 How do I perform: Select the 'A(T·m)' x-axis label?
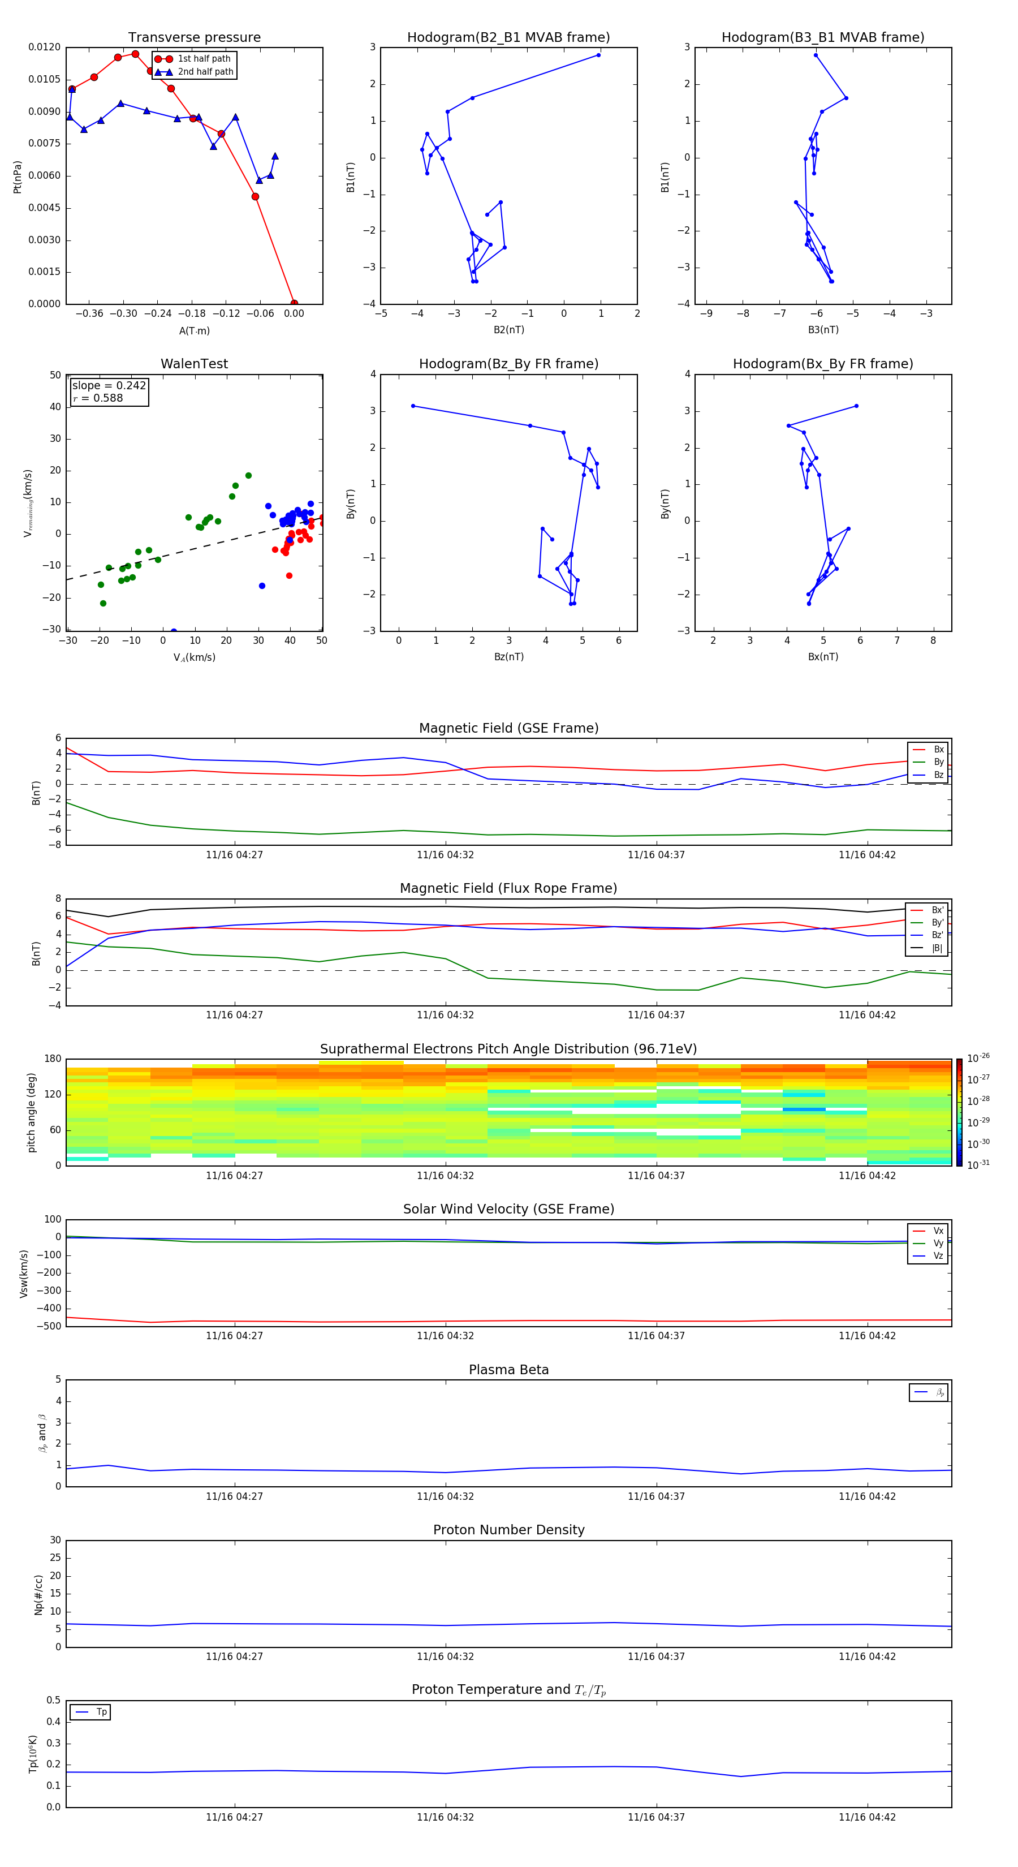194,330
